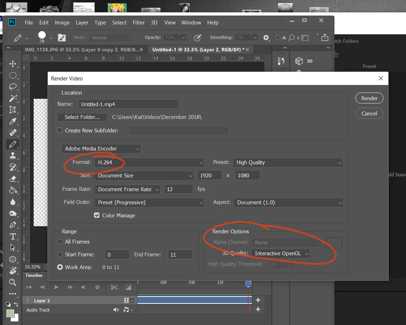Open the Size Document Size dropdown
Image resolution: width=406 pixels, height=325 pixels.
click(x=144, y=176)
